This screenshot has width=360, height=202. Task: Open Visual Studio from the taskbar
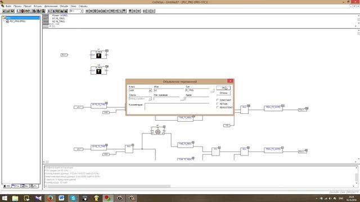coord(38,198)
